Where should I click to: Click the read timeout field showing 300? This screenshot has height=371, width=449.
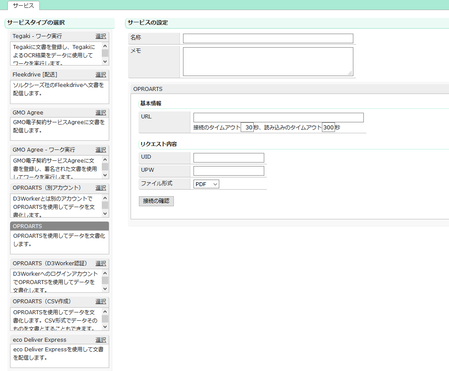(x=328, y=128)
